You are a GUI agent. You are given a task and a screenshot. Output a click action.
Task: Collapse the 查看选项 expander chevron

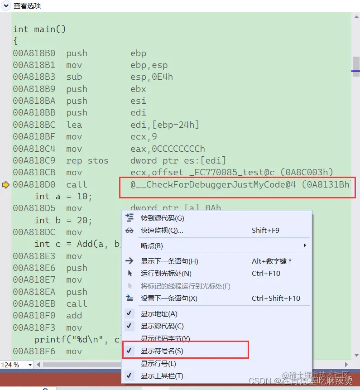click(x=6, y=5)
